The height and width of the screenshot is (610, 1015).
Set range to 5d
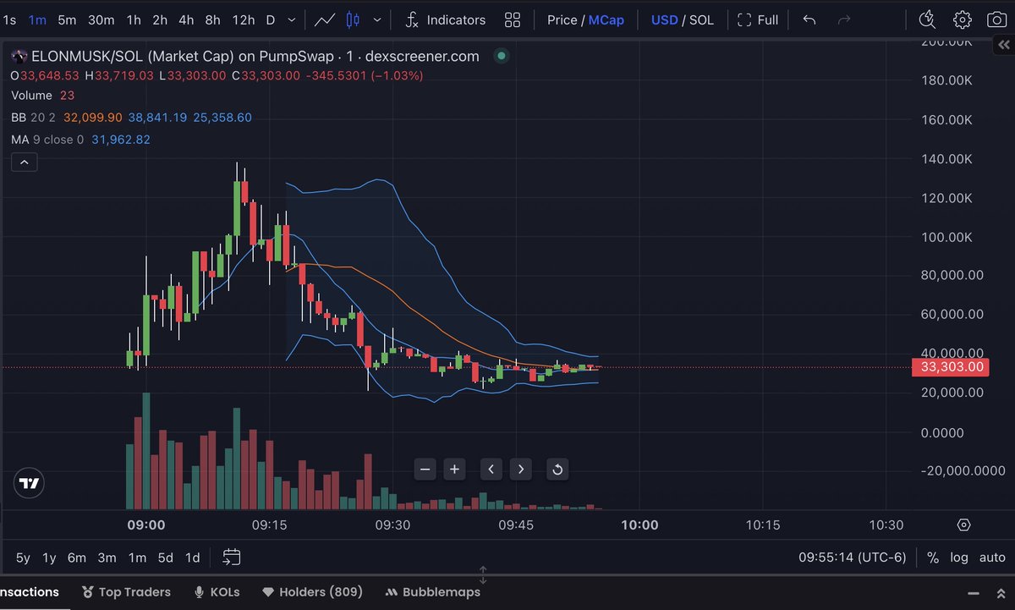pyautogui.click(x=166, y=558)
